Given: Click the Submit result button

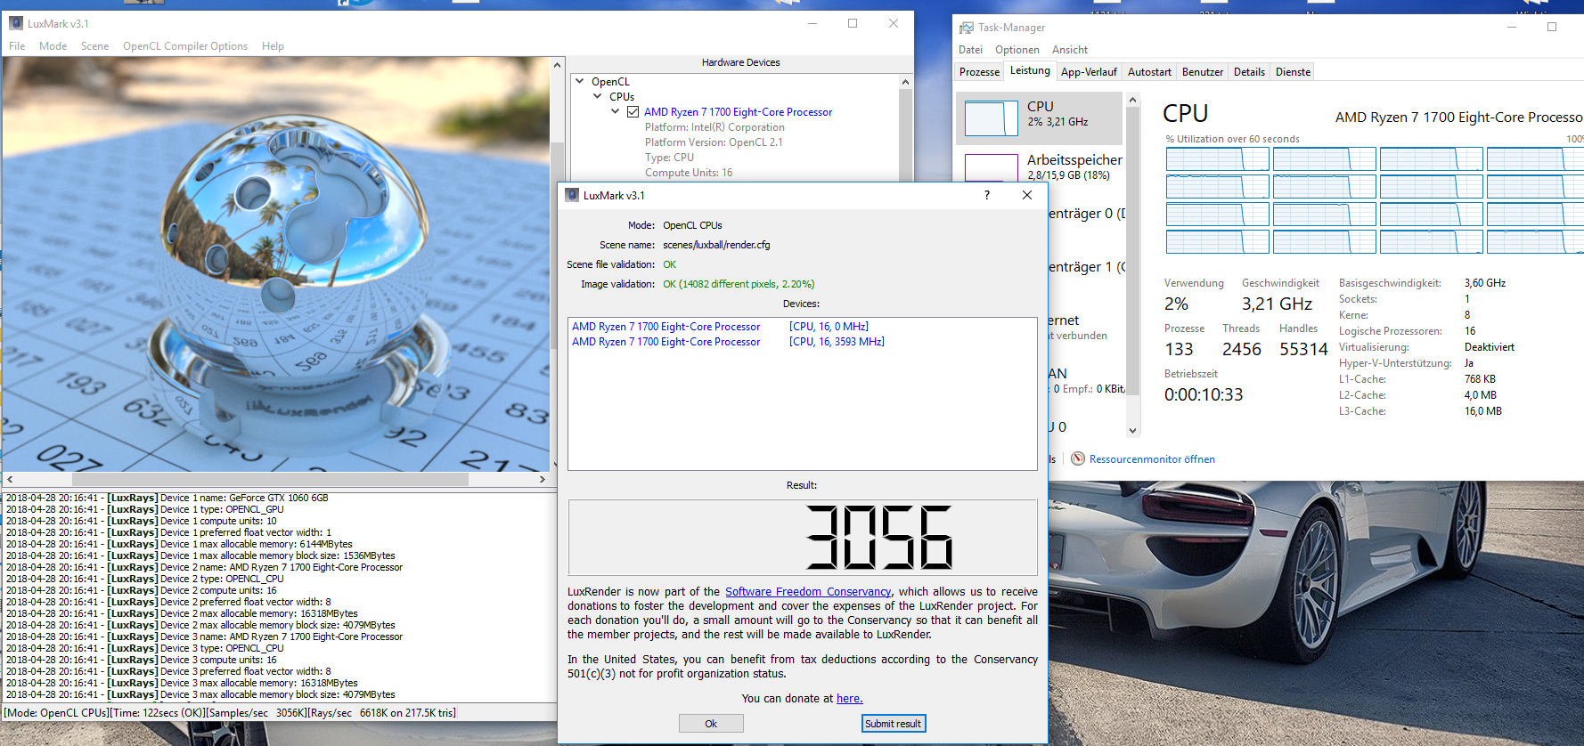Looking at the screenshot, I should coord(894,724).
